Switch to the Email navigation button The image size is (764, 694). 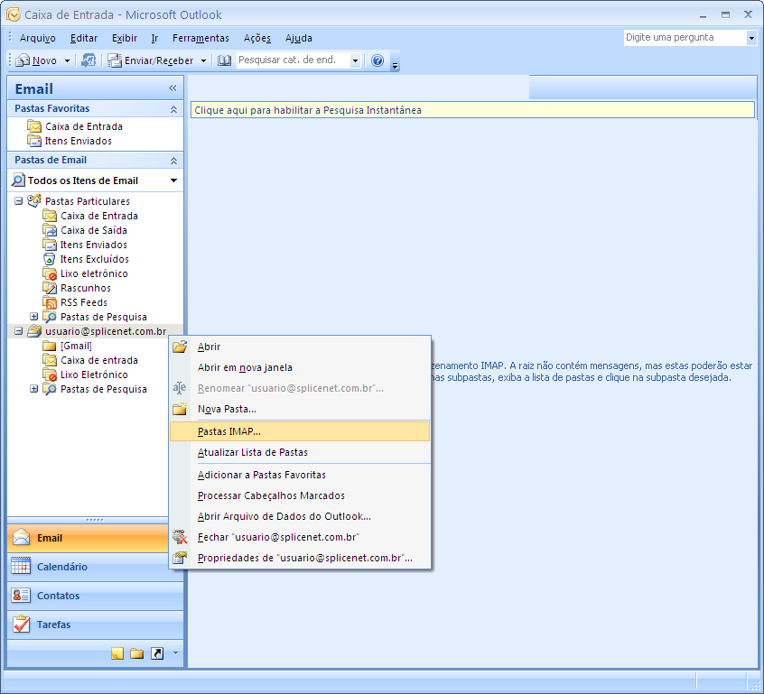point(89,538)
